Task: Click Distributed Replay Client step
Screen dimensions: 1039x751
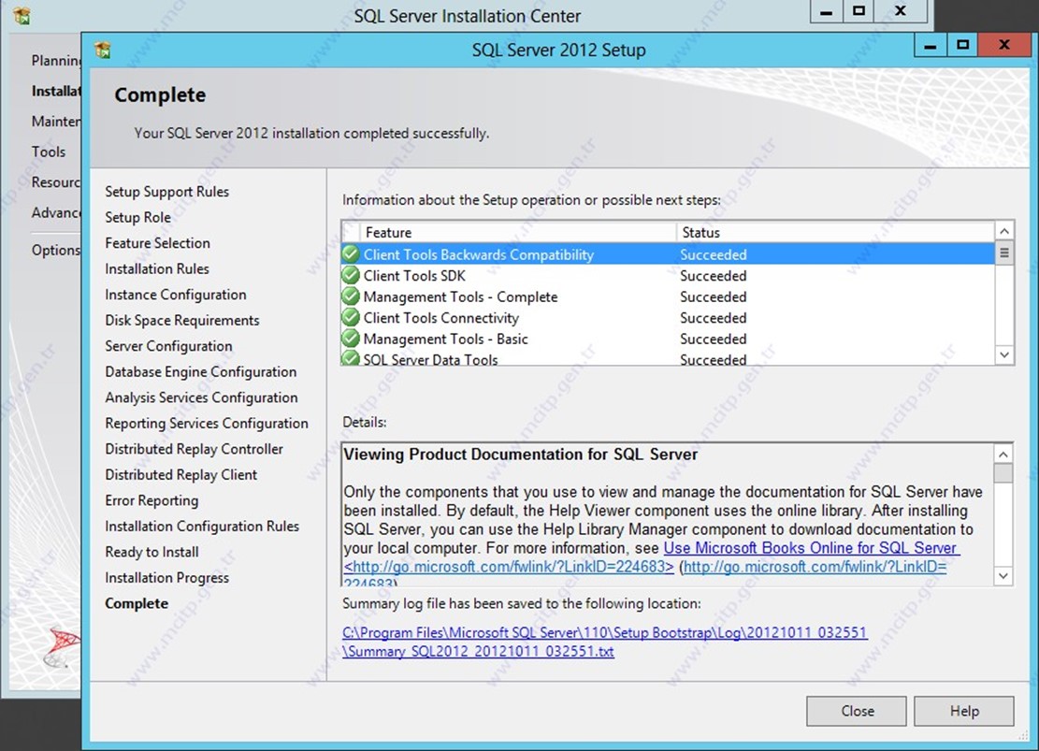Action: click(x=180, y=474)
